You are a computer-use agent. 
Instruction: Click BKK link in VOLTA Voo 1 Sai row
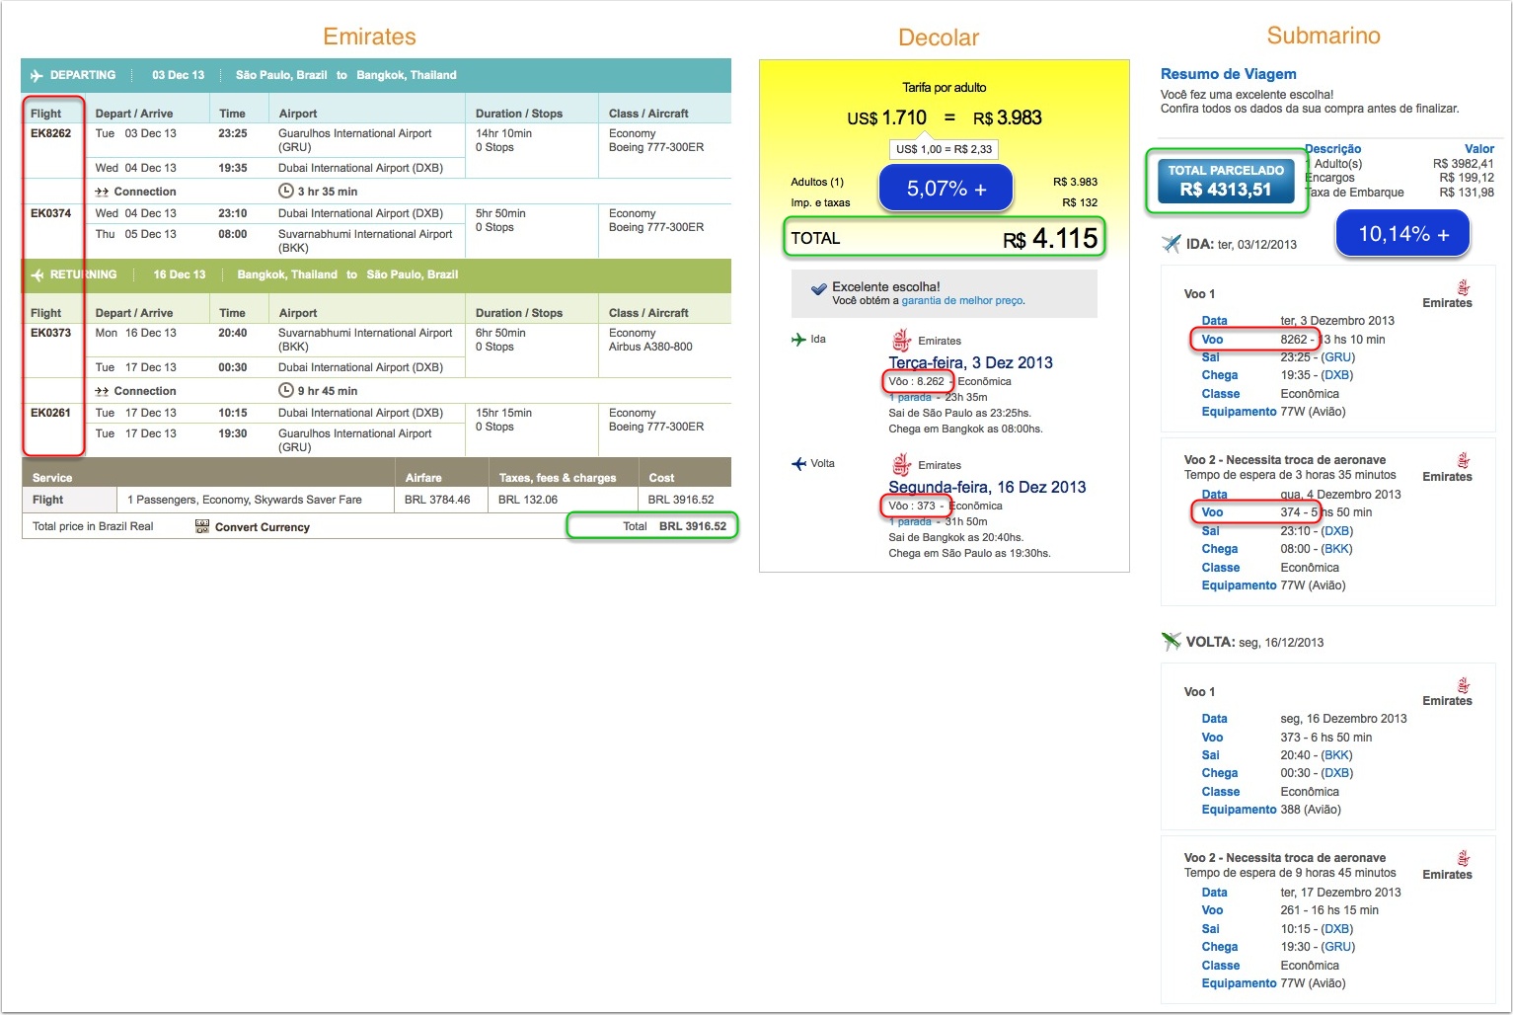point(1337,755)
